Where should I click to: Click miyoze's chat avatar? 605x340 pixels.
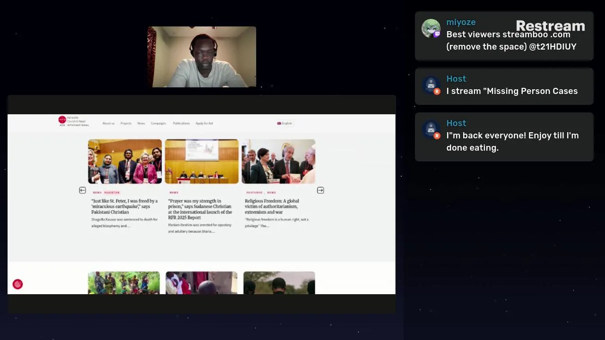click(x=431, y=28)
